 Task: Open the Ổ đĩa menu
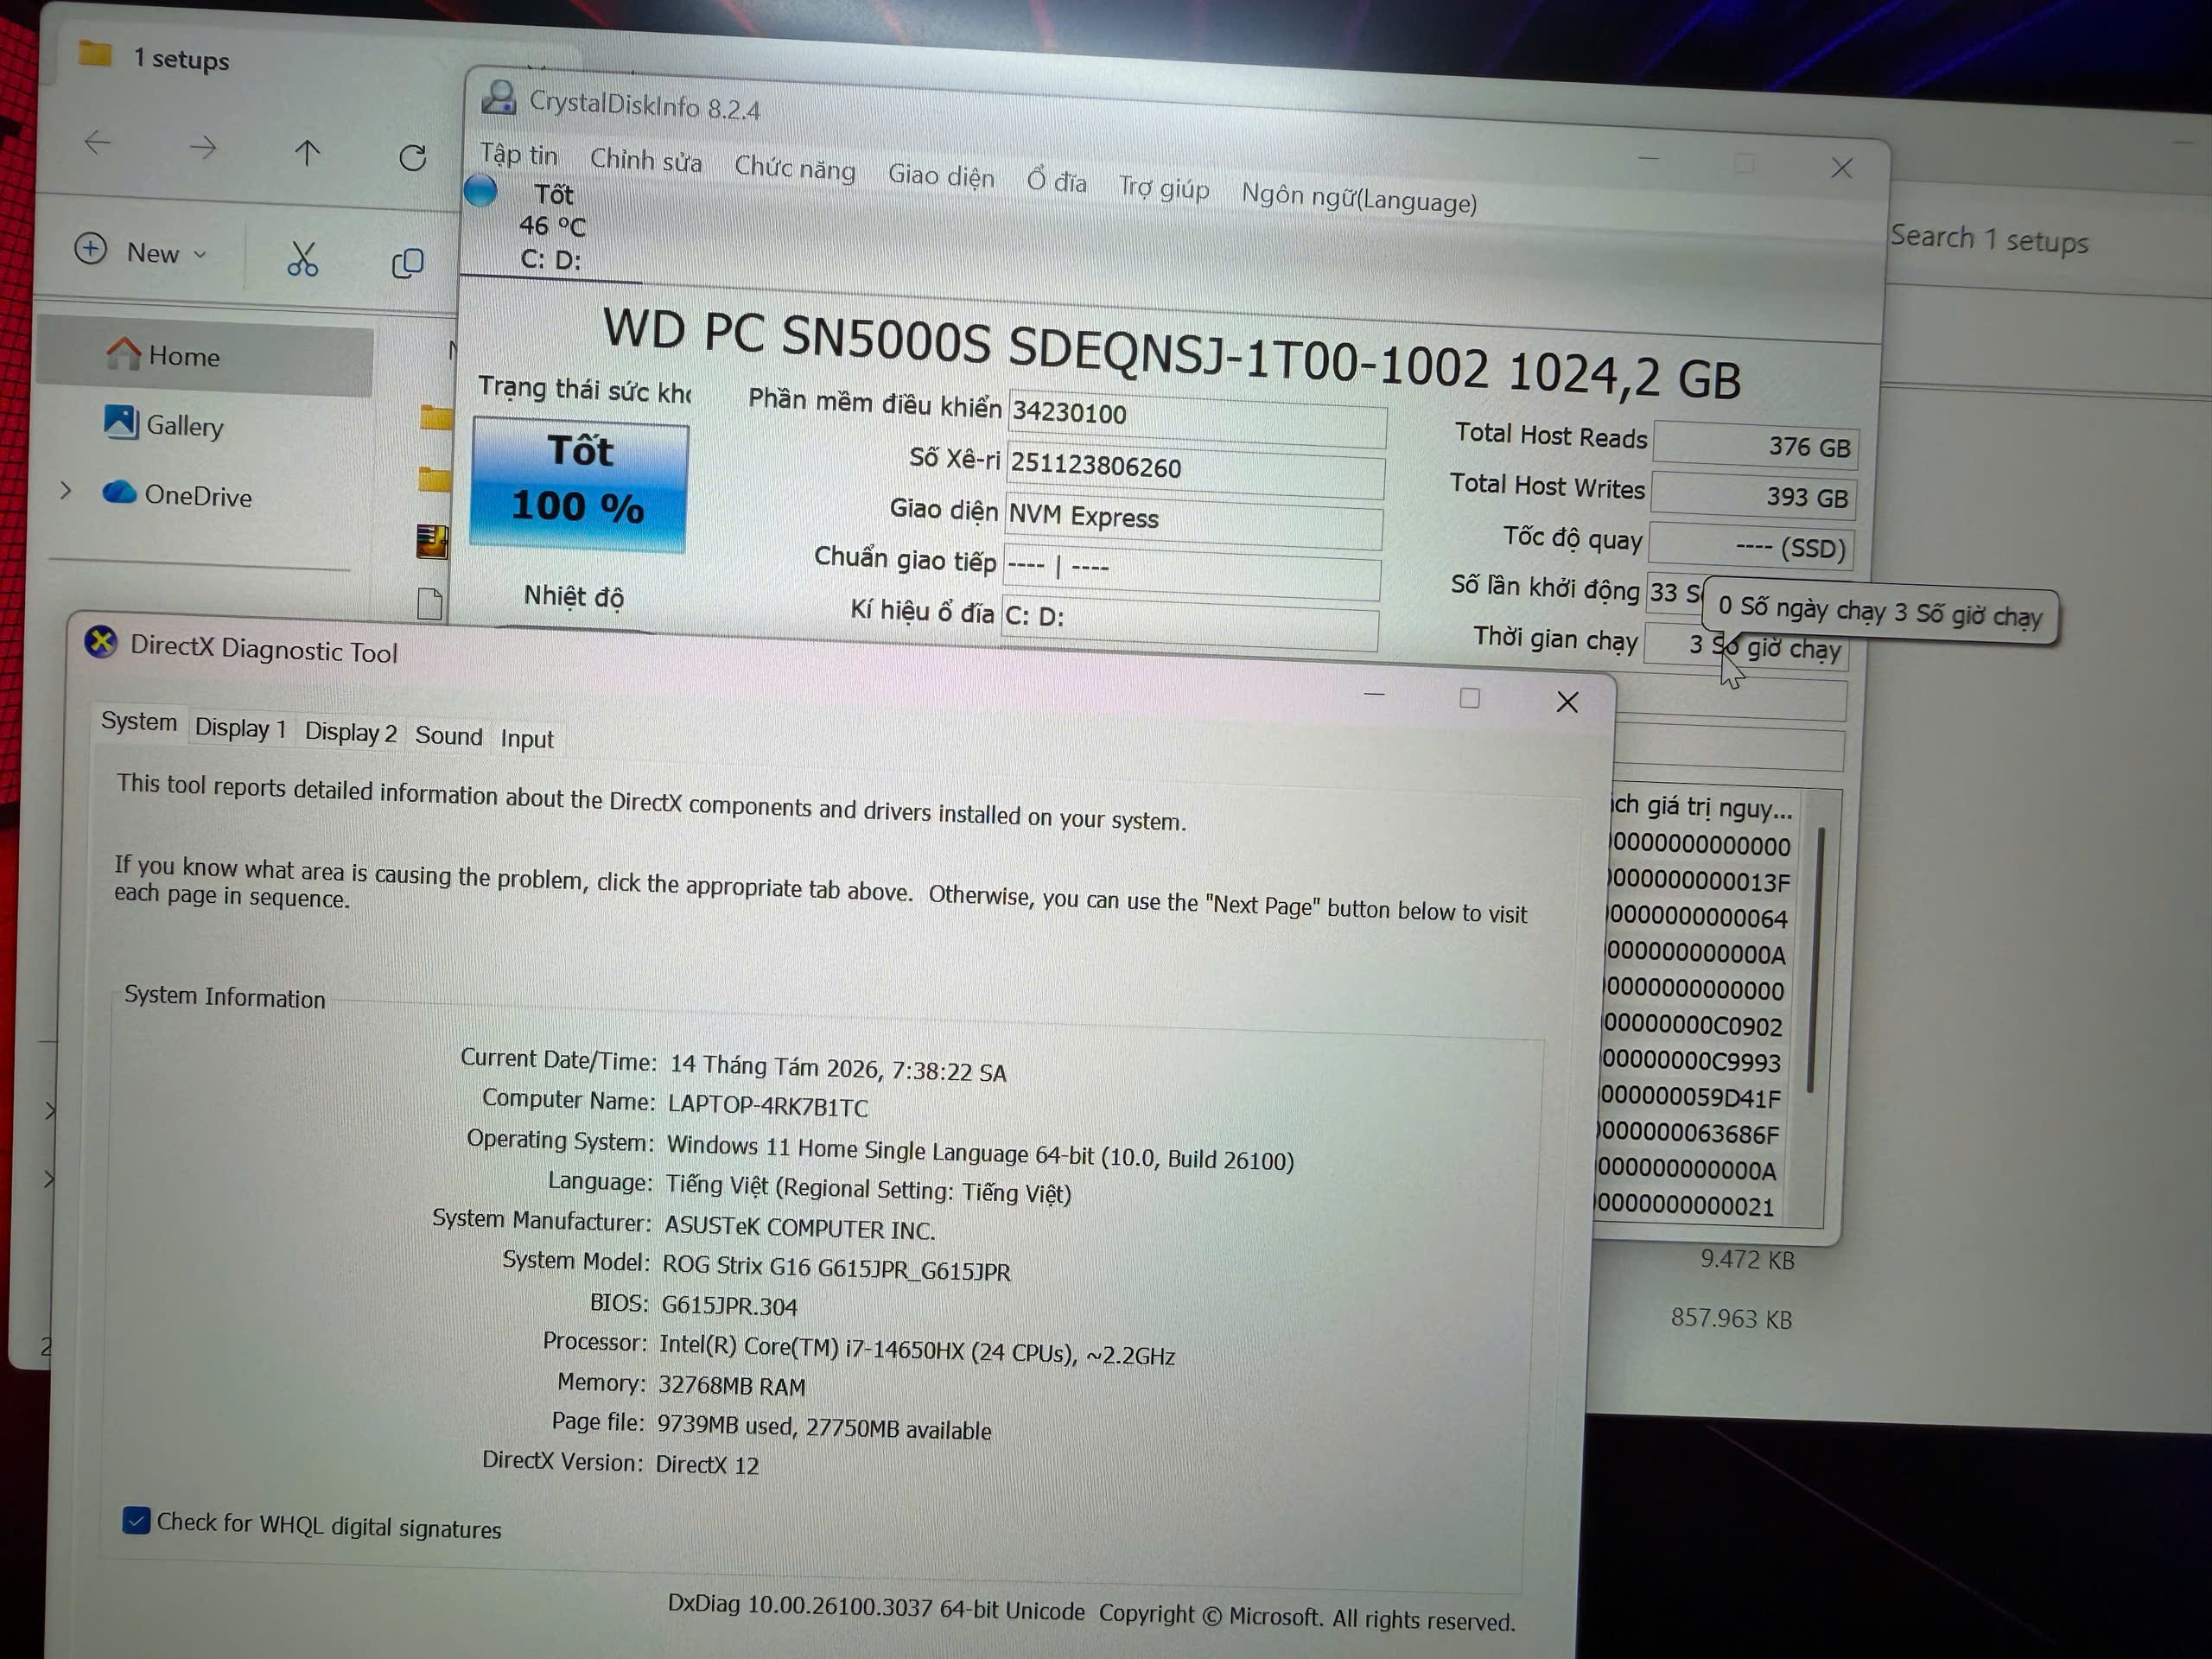tap(1056, 181)
